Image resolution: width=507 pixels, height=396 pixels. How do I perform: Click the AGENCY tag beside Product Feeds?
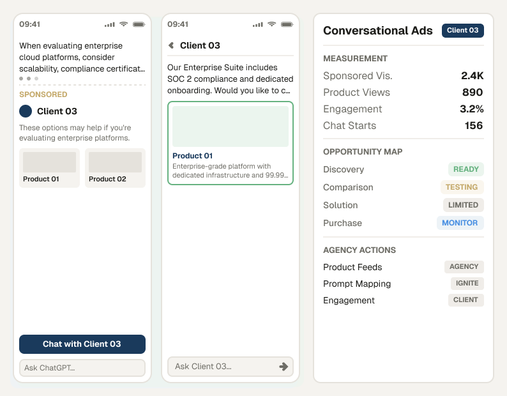464,266
